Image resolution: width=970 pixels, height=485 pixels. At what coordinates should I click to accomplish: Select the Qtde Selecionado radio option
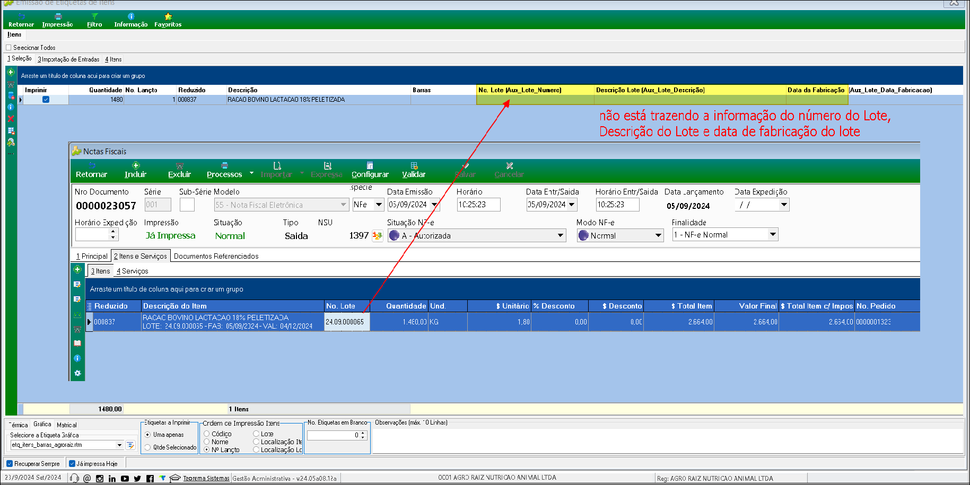click(x=147, y=447)
